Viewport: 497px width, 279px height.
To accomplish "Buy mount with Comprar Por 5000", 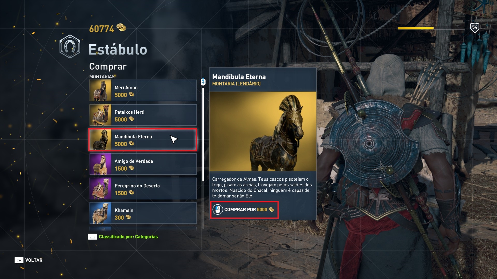I will [x=244, y=210].
